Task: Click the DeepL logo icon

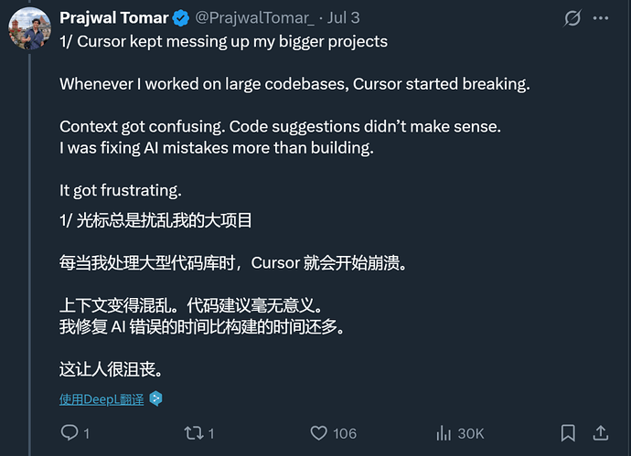Action: pos(155,398)
